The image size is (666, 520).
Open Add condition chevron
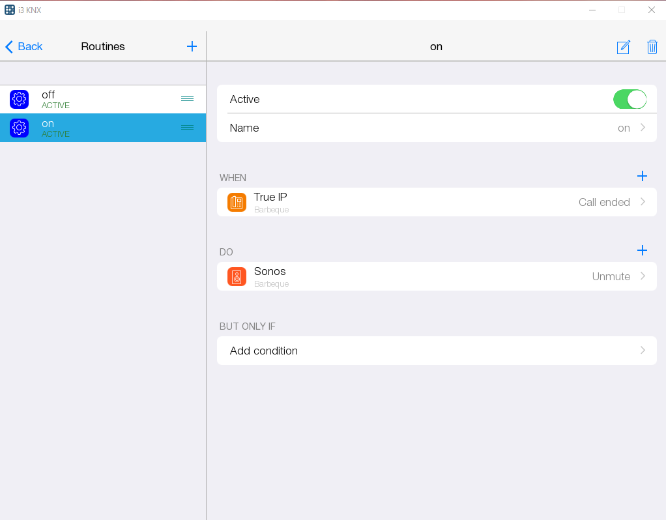[x=643, y=351]
